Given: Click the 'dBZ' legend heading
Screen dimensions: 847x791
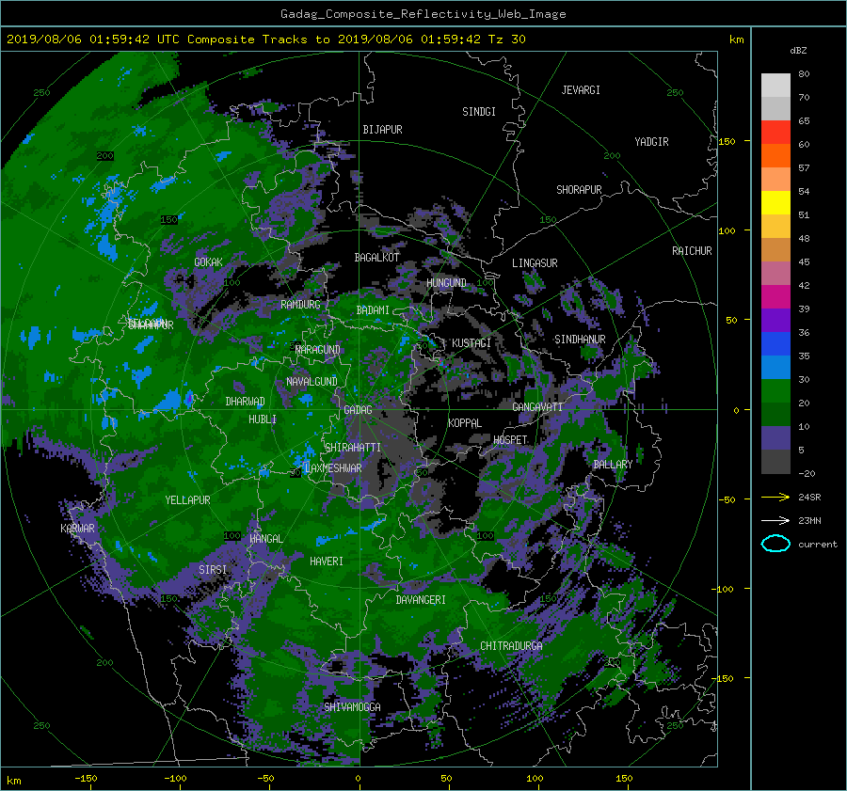Looking at the screenshot, I should [x=798, y=50].
